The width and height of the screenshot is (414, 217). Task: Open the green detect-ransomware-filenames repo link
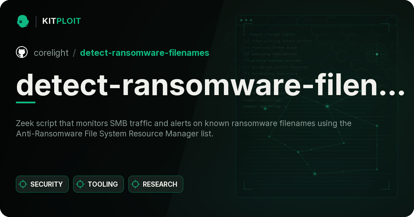point(145,53)
